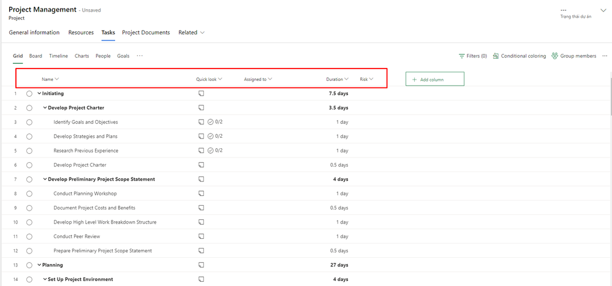612x286 pixels.
Task: Open note icon for Prepare Preliminary Project Scope Statement
Action: click(201, 250)
